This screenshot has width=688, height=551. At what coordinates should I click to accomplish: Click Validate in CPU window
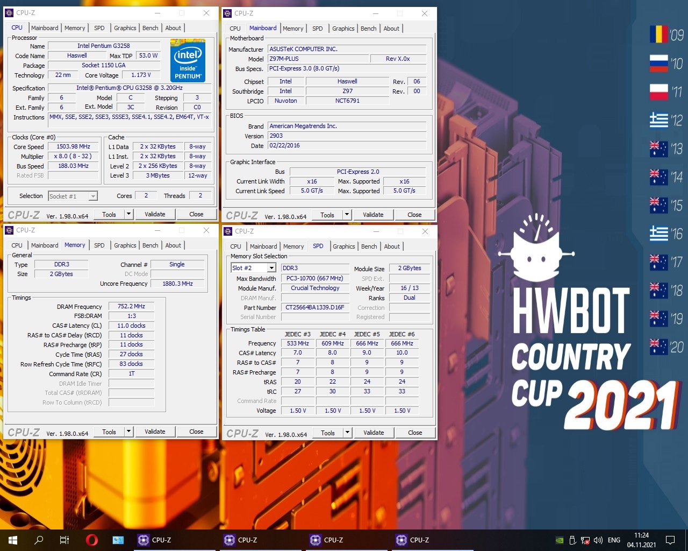tap(155, 214)
